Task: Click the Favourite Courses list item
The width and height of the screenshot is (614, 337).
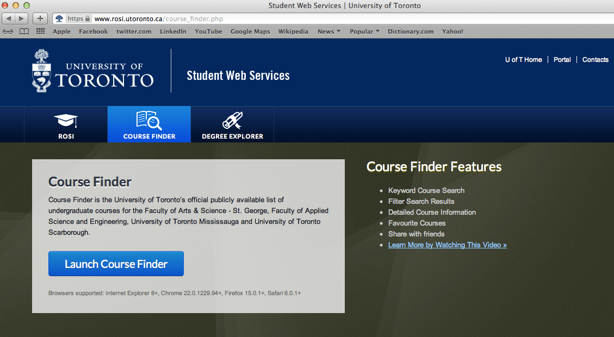Action: [x=417, y=223]
